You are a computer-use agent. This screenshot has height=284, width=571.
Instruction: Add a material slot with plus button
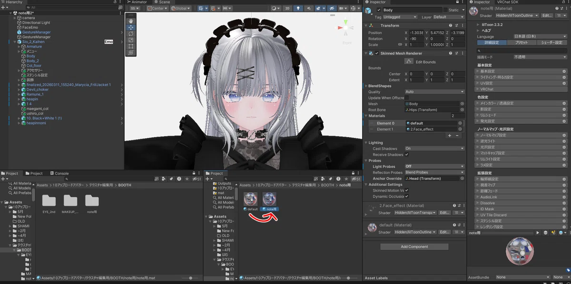pyautogui.click(x=450, y=136)
